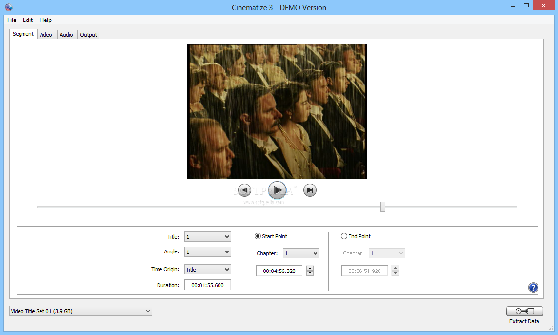Screen dimensions: 558x335
Task: Play the video preview
Action: pos(277,190)
